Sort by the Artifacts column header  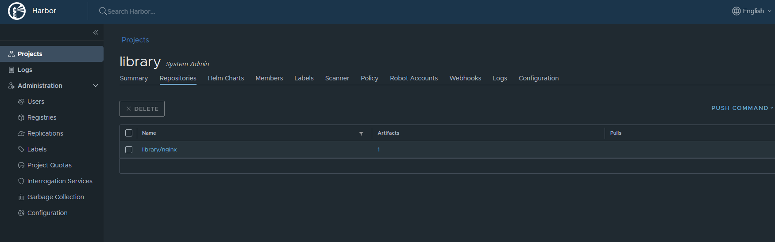388,133
